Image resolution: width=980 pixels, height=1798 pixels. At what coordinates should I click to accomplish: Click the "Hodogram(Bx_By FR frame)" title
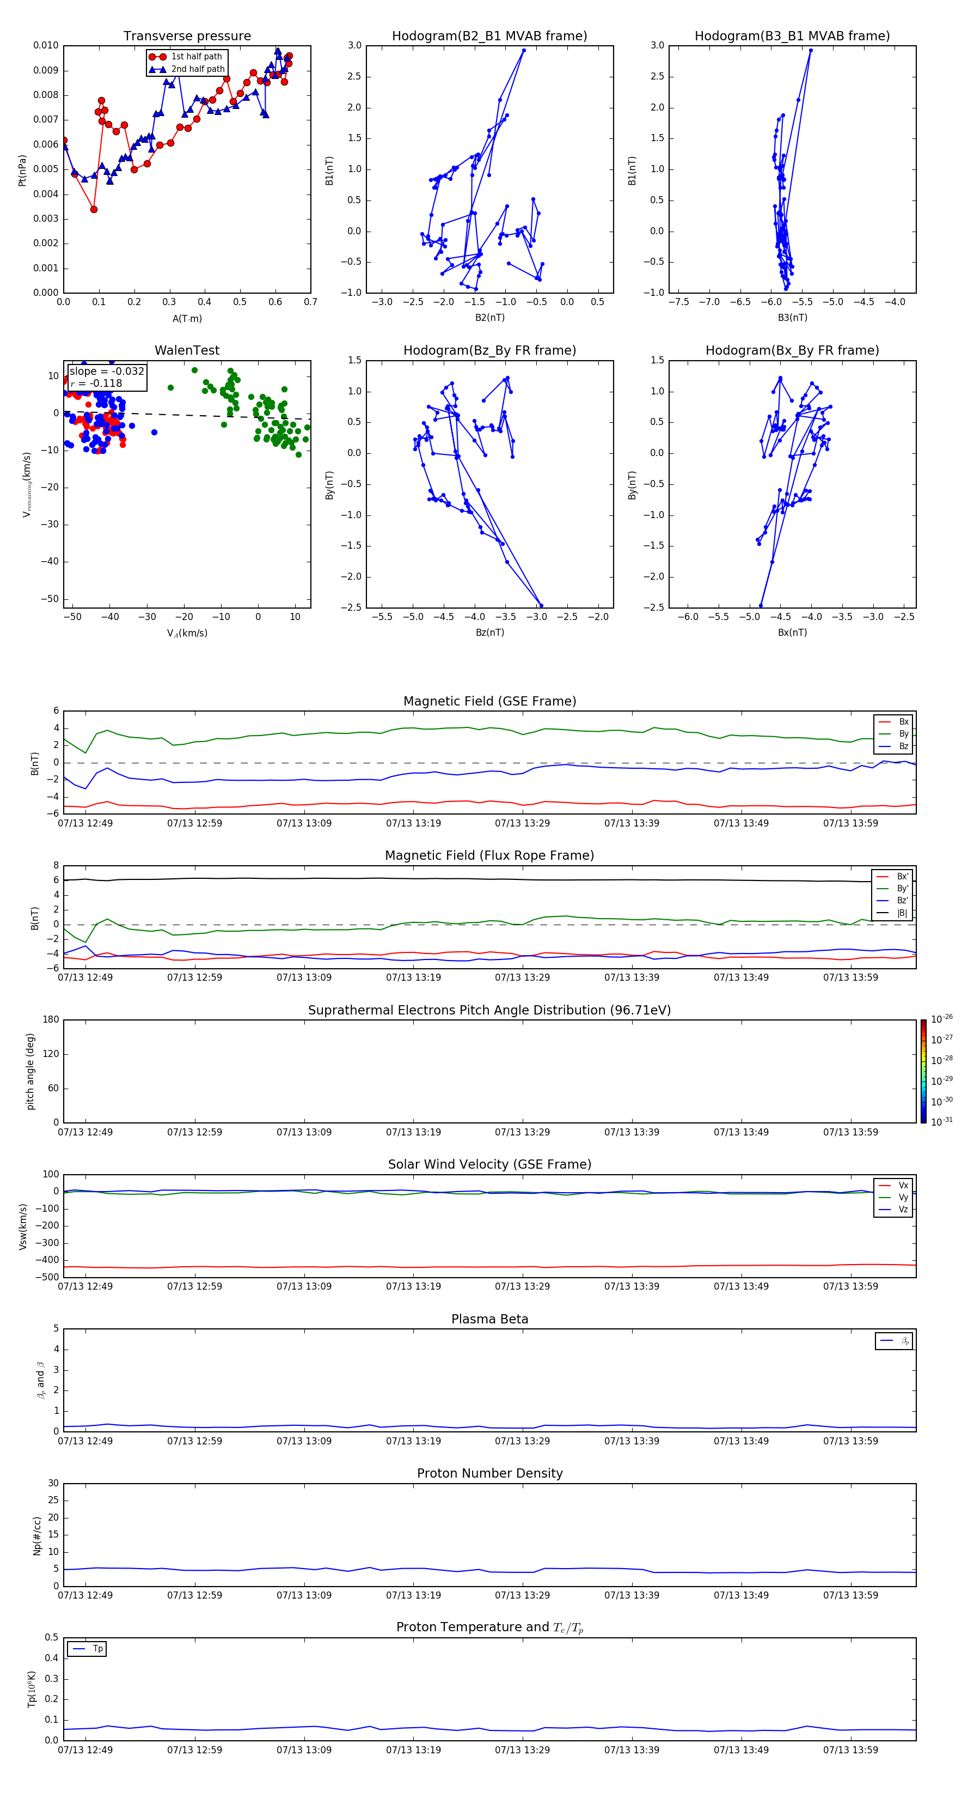(792, 350)
